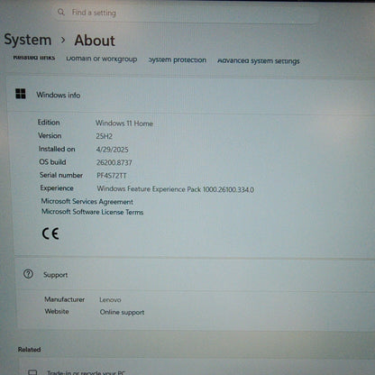Click the Manufacturer label
The image size is (375, 375).
(x=65, y=299)
